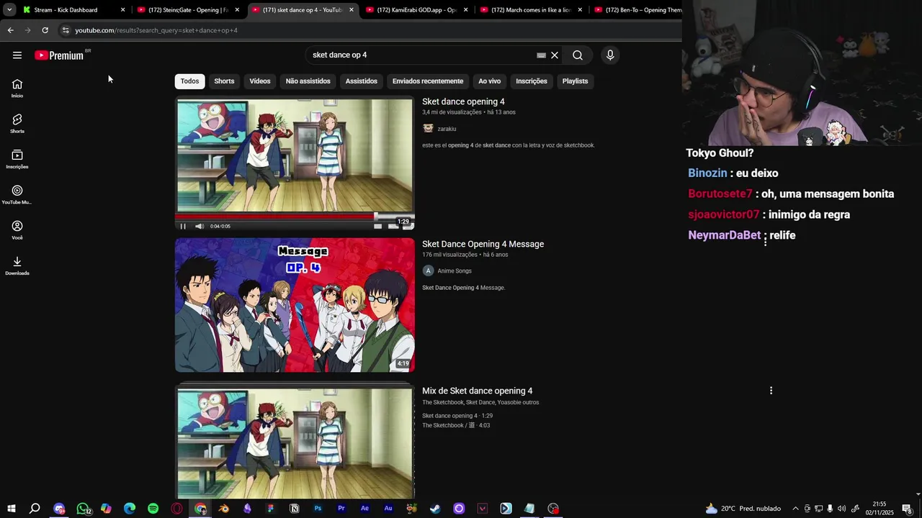The height and width of the screenshot is (518, 922).
Task: Open Shorts from the left sidebar
Action: (17, 124)
